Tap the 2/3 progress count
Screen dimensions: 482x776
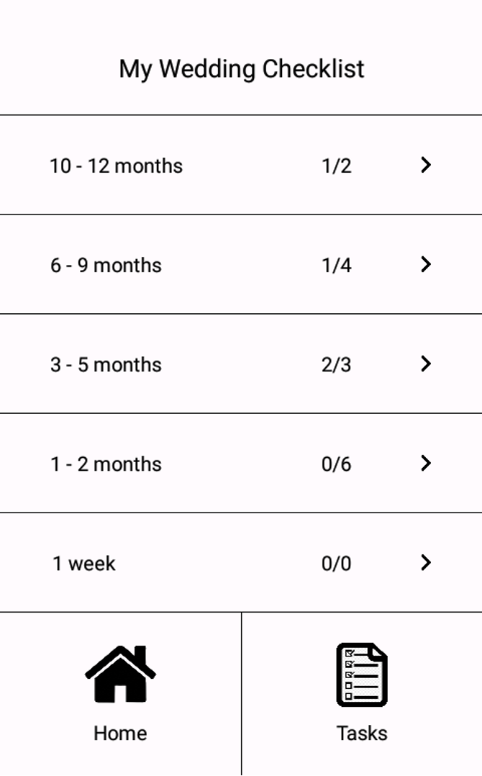point(336,364)
